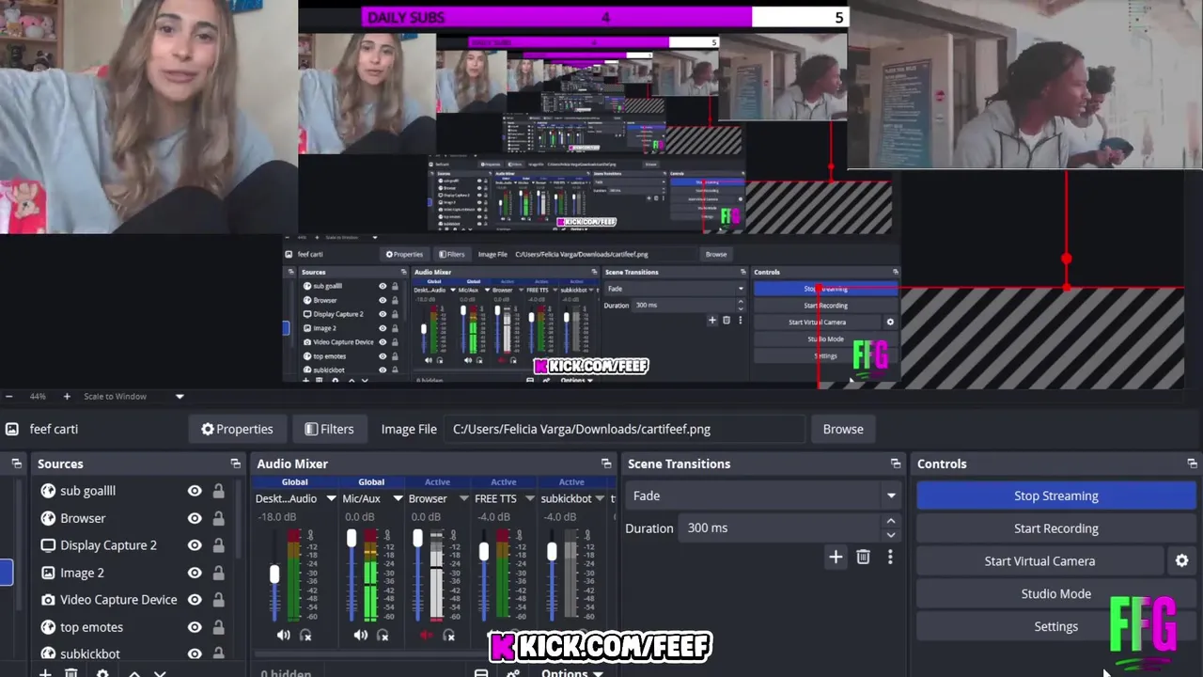
Task: Pop out the Sources dock
Action: (235, 464)
